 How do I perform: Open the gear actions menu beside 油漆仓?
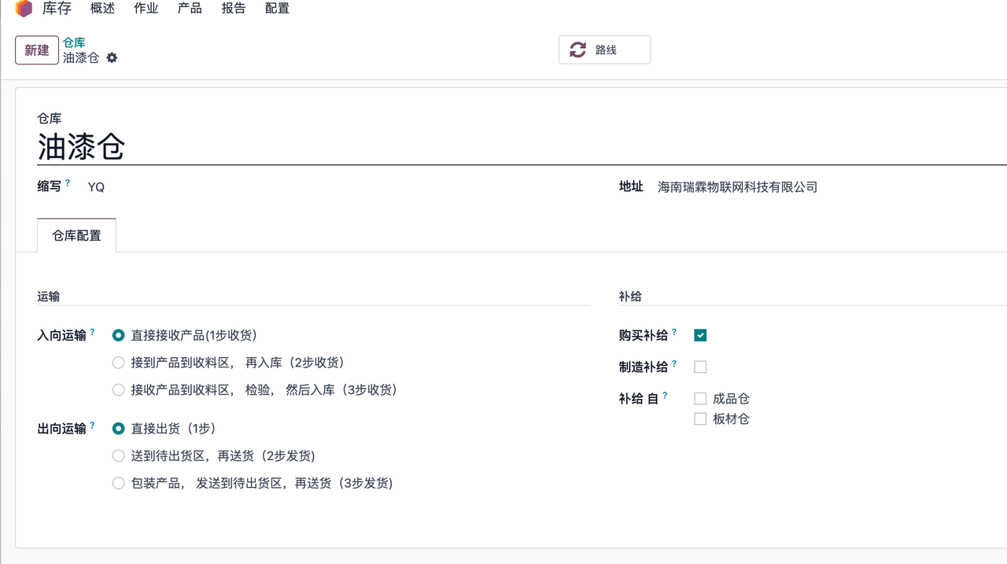112,57
